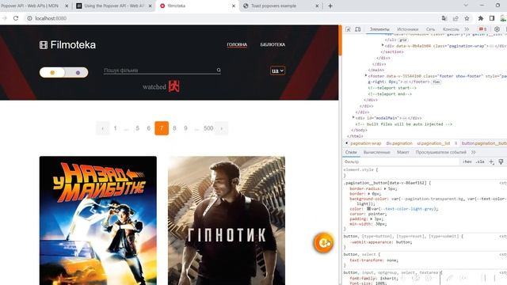Switch to the Элементы DevTools tab
This screenshot has height=285, width=507.
(379, 29)
